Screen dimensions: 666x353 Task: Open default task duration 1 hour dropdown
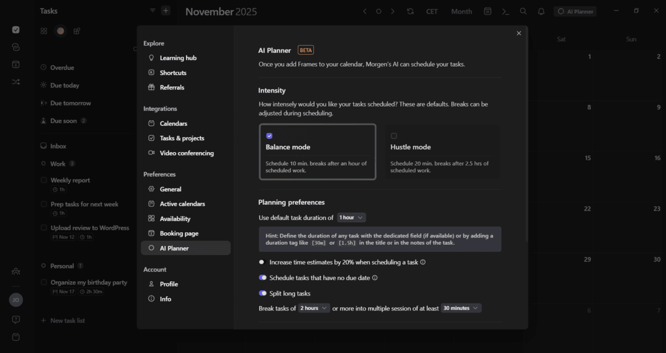pos(352,217)
